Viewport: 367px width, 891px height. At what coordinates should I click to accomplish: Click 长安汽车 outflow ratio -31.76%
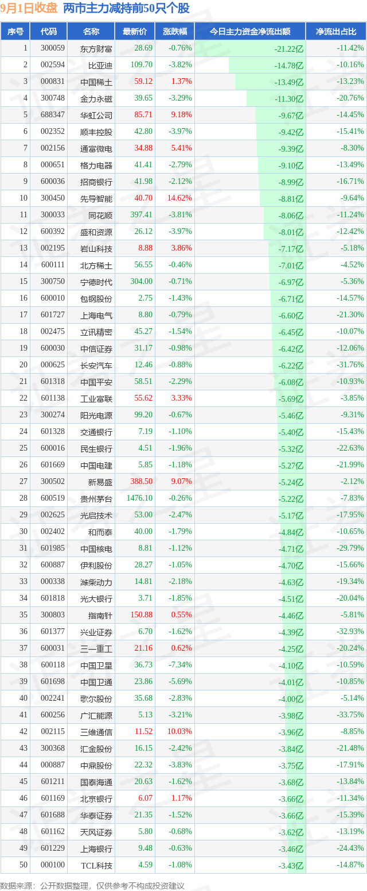351,365
